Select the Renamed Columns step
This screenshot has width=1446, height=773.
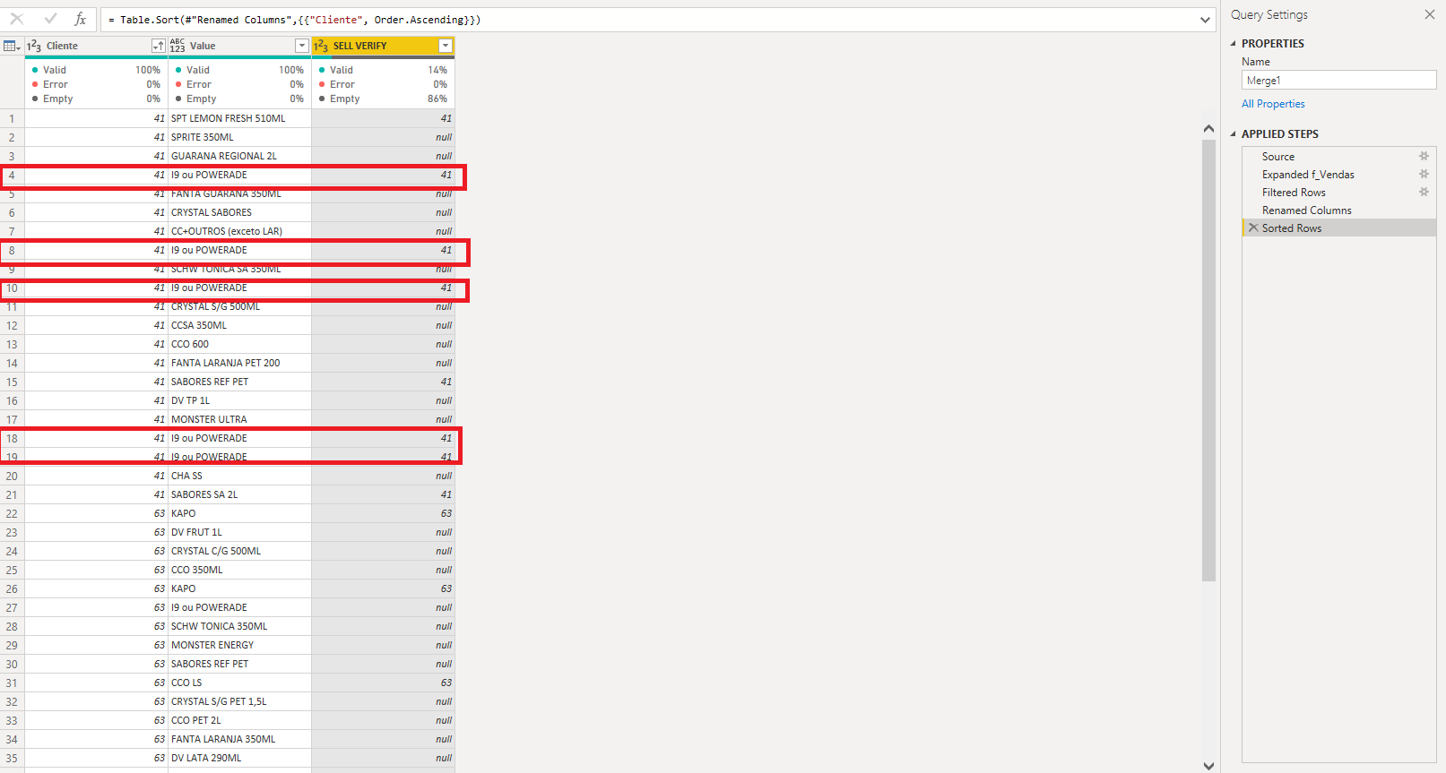pos(1307,210)
